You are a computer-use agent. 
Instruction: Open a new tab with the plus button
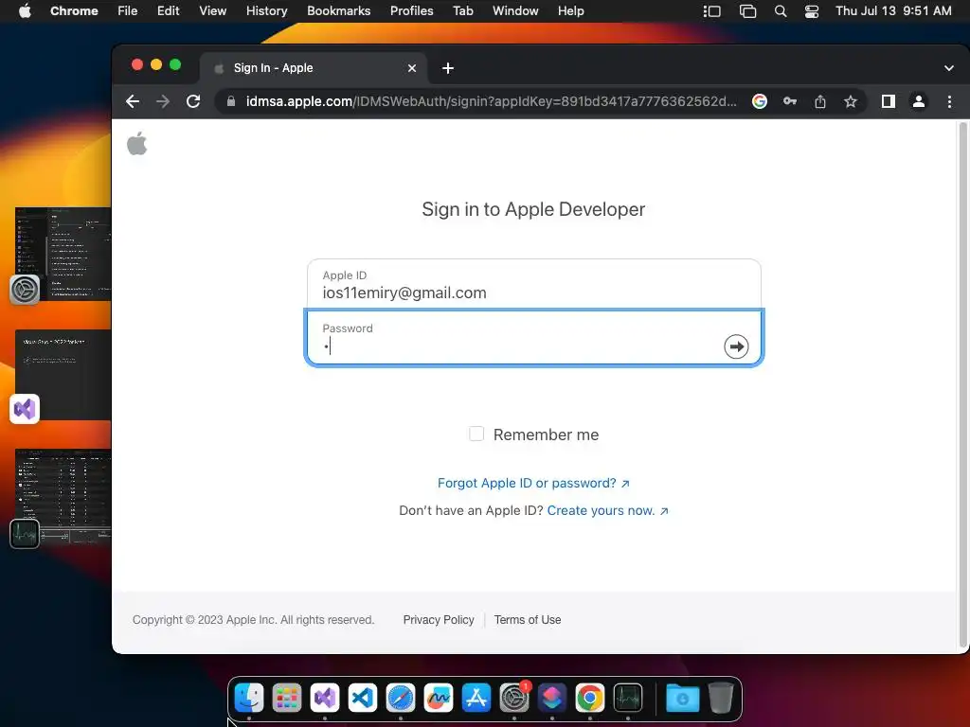(448, 68)
